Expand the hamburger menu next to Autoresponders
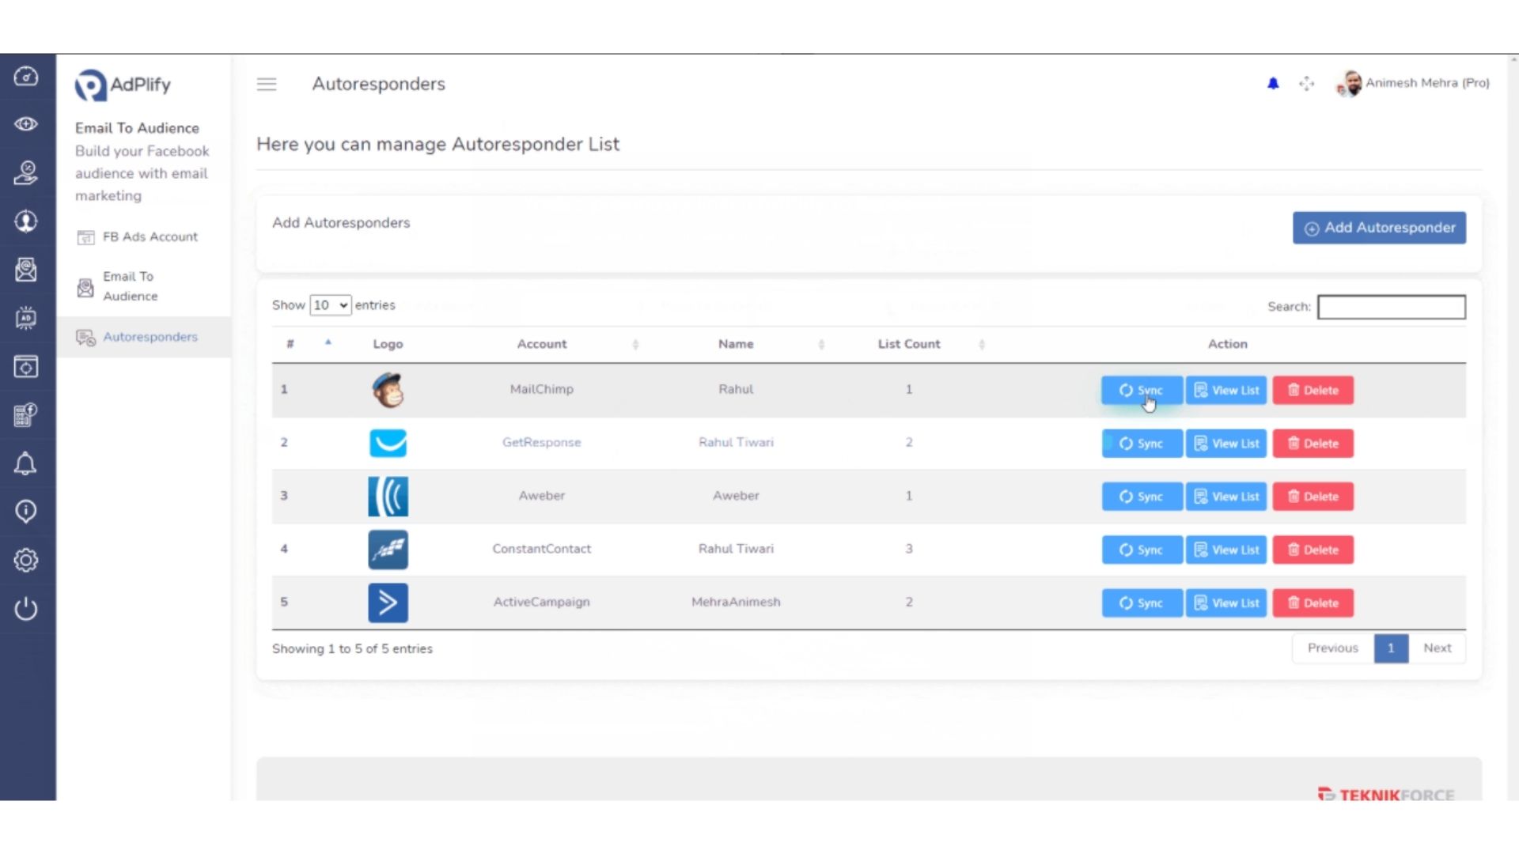 click(267, 84)
